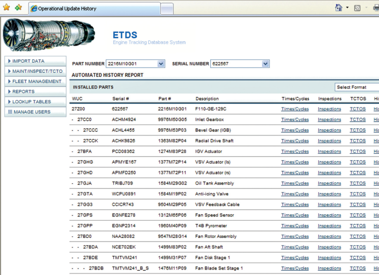Open a new blank browser tab

167,9
